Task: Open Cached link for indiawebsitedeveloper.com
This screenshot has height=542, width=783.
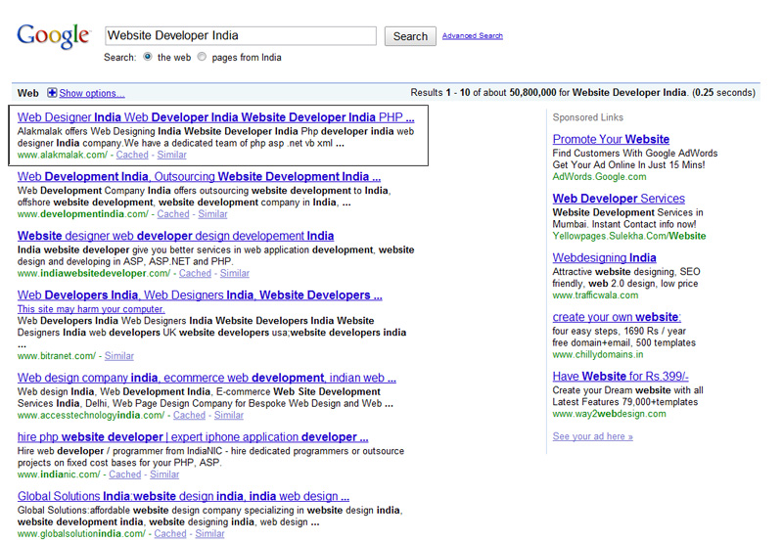Action: click(195, 274)
